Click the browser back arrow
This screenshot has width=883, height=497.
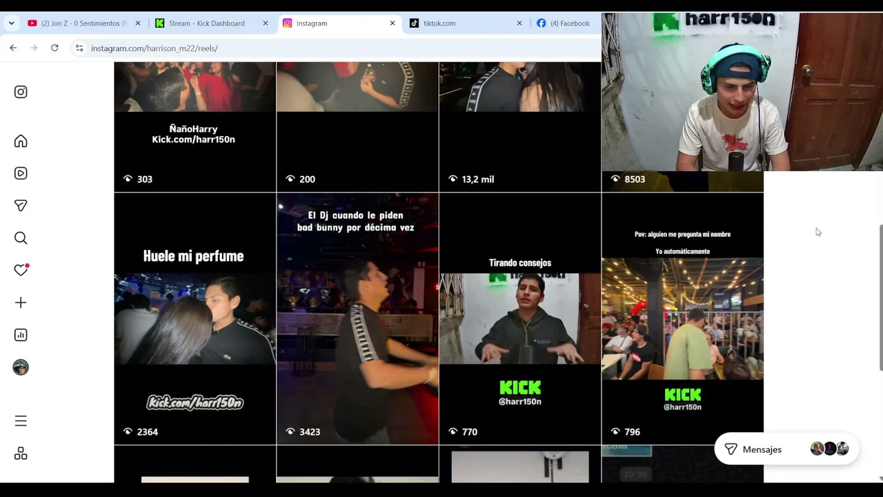pyautogui.click(x=13, y=48)
